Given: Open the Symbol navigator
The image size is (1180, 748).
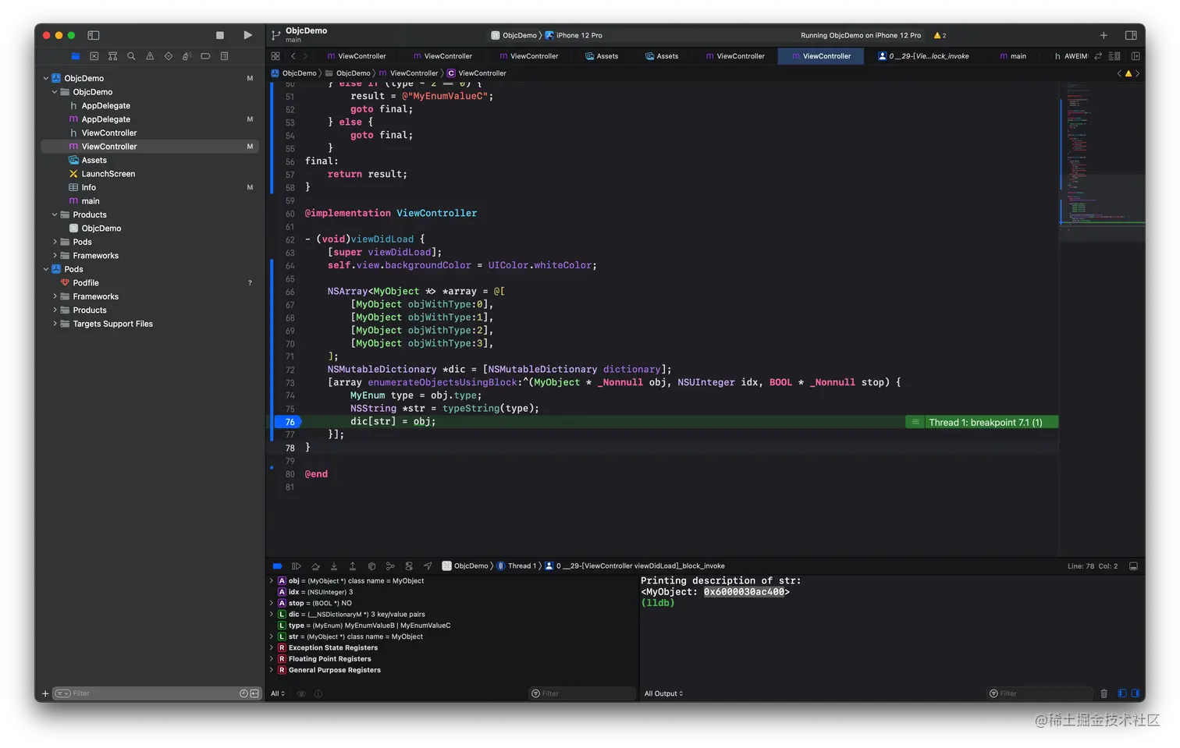Looking at the screenshot, I should coord(112,56).
